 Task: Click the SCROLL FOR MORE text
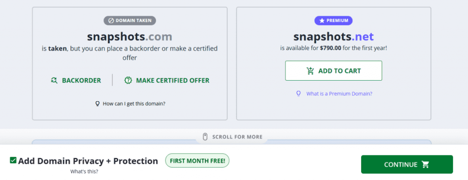237,137
